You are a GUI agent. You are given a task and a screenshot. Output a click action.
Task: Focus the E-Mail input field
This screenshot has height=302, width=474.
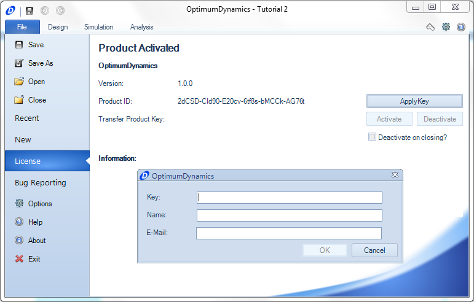tap(289, 233)
